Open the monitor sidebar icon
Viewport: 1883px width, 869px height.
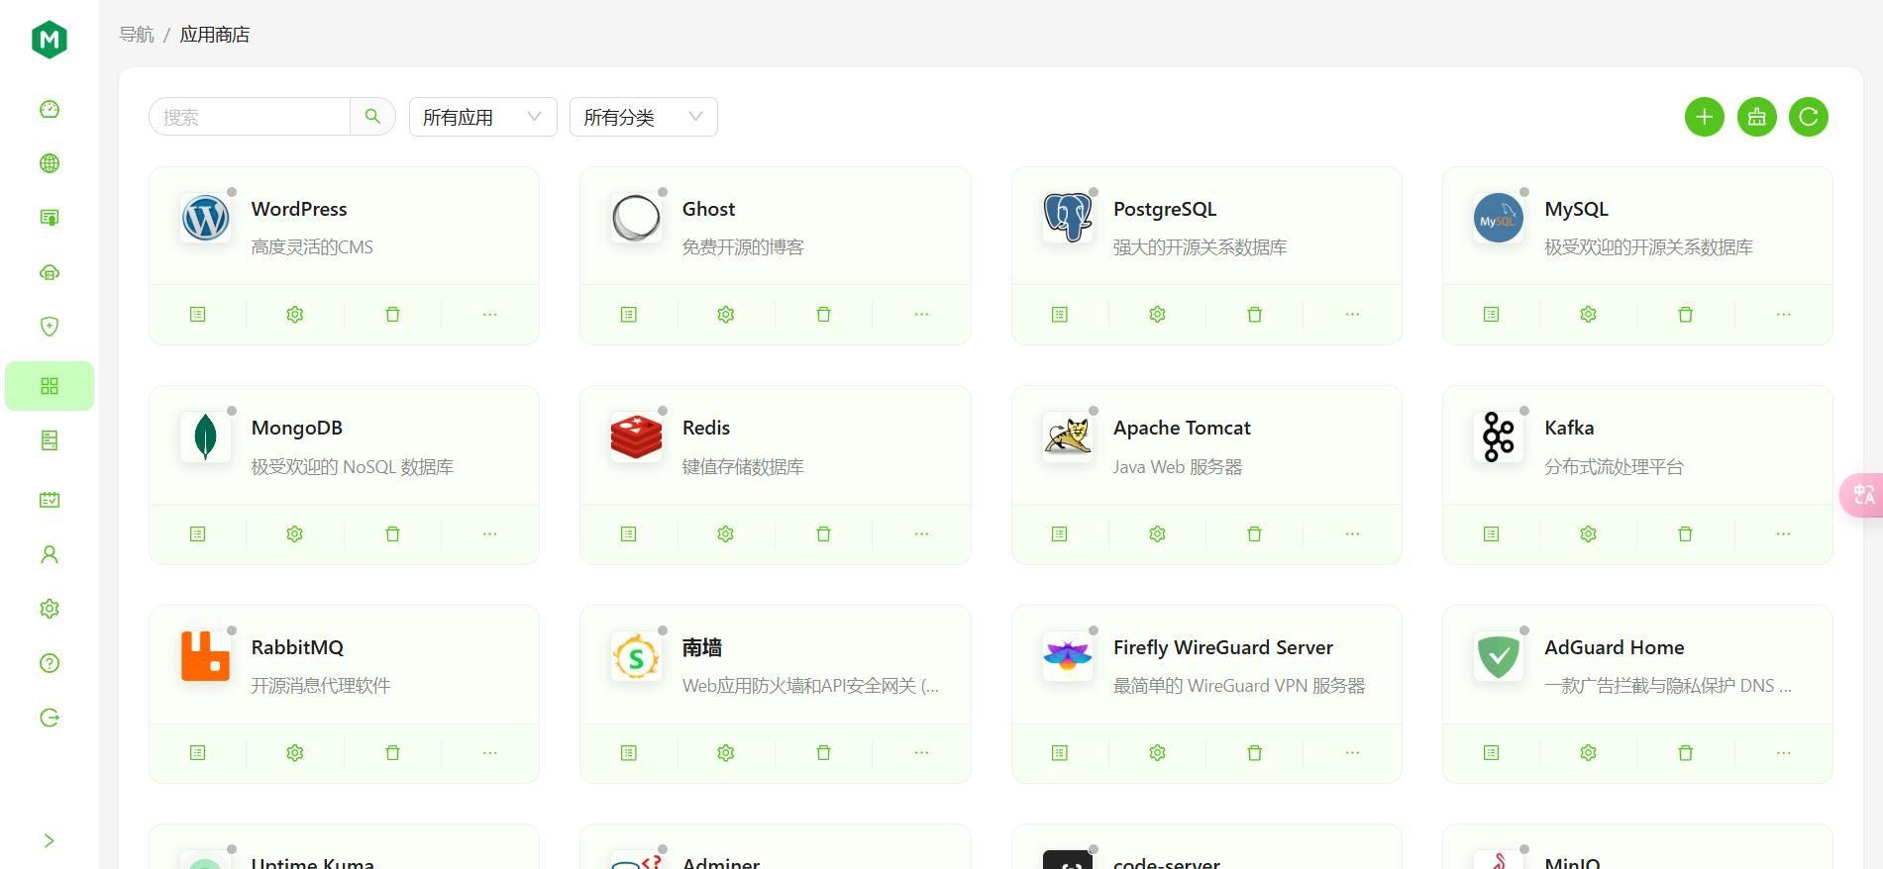click(50, 218)
